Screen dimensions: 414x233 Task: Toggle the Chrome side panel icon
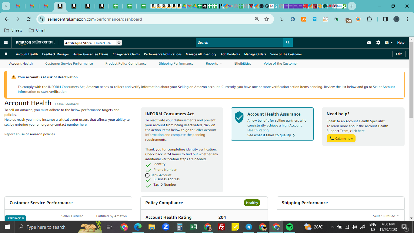click(x=386, y=19)
